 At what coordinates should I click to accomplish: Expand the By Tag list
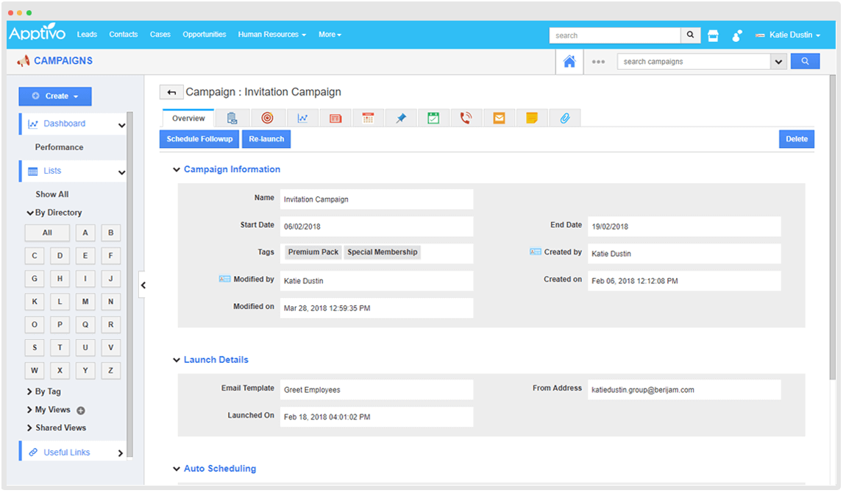(x=48, y=391)
